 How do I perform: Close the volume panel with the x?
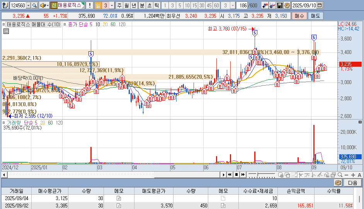360,122
